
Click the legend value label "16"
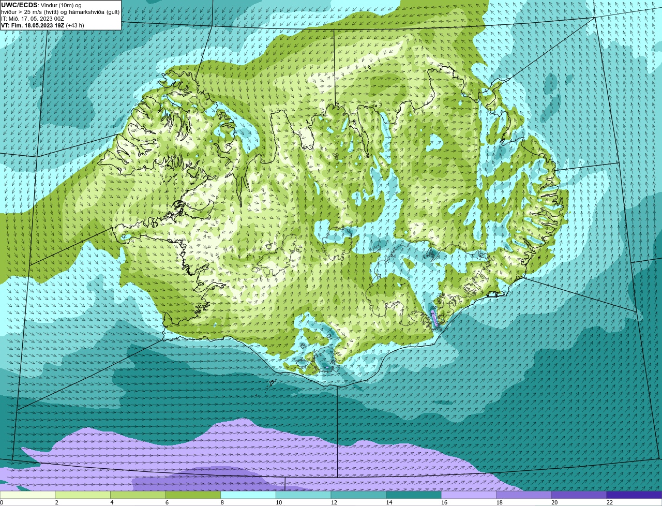point(444,502)
